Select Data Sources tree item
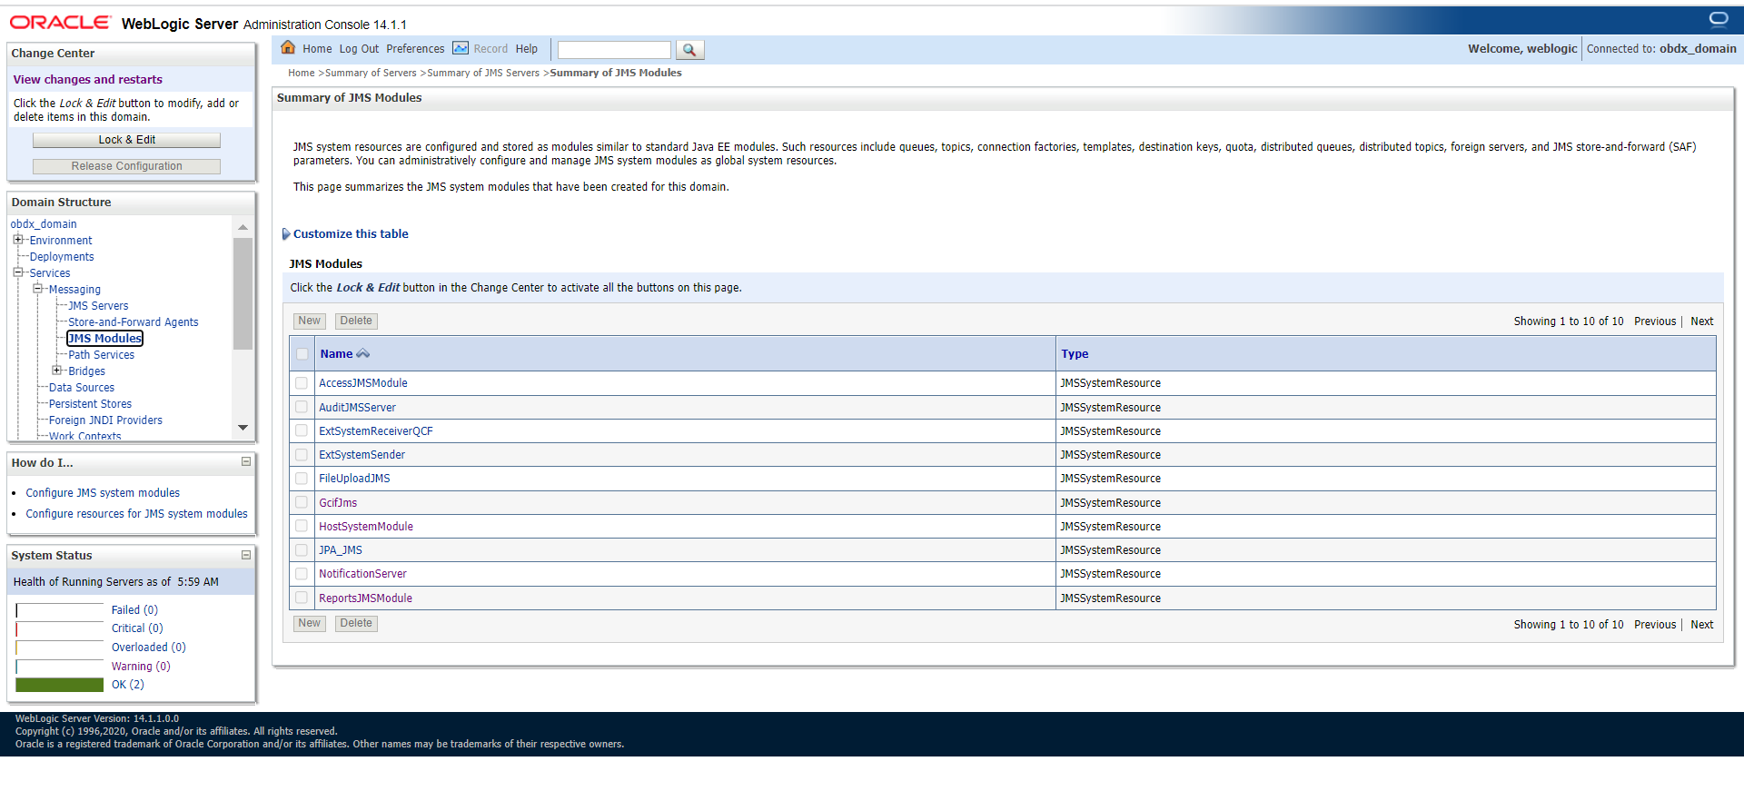 coord(82,388)
